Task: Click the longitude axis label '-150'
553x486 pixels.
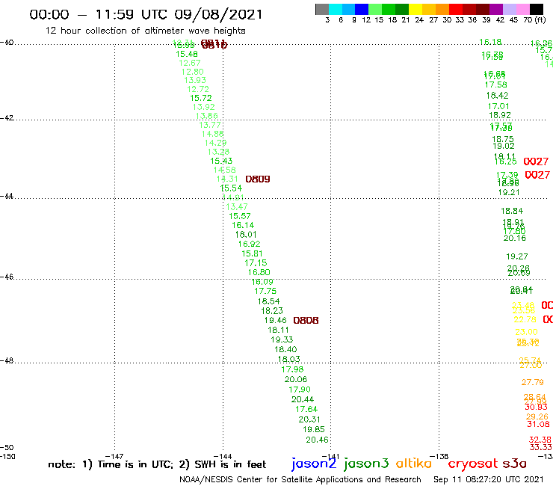Action: 7,456
